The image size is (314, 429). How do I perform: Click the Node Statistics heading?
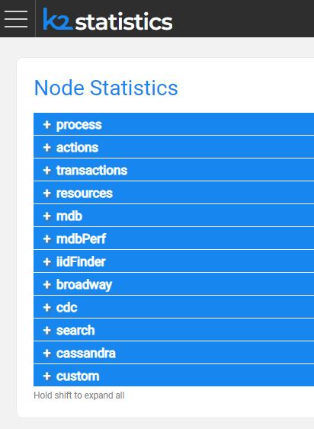tap(106, 88)
